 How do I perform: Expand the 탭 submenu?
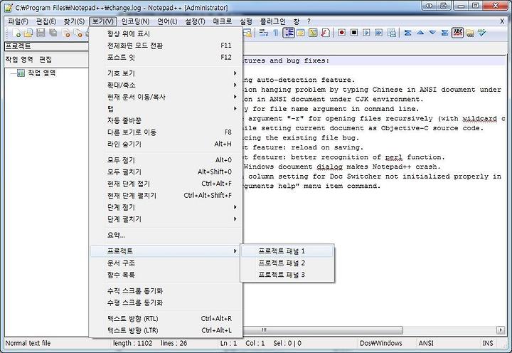coord(166,108)
